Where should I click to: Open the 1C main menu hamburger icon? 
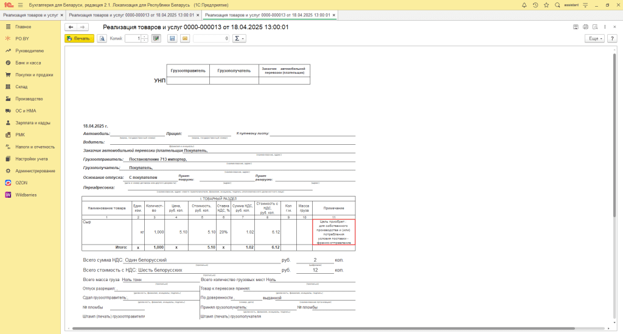[20, 5]
